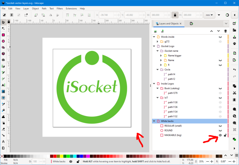Move layer down with down arrow
Viewport: 239px width, 165px height.
tap(218, 31)
